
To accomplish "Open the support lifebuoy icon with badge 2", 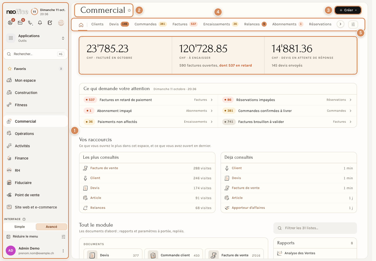I will click(10, 23).
